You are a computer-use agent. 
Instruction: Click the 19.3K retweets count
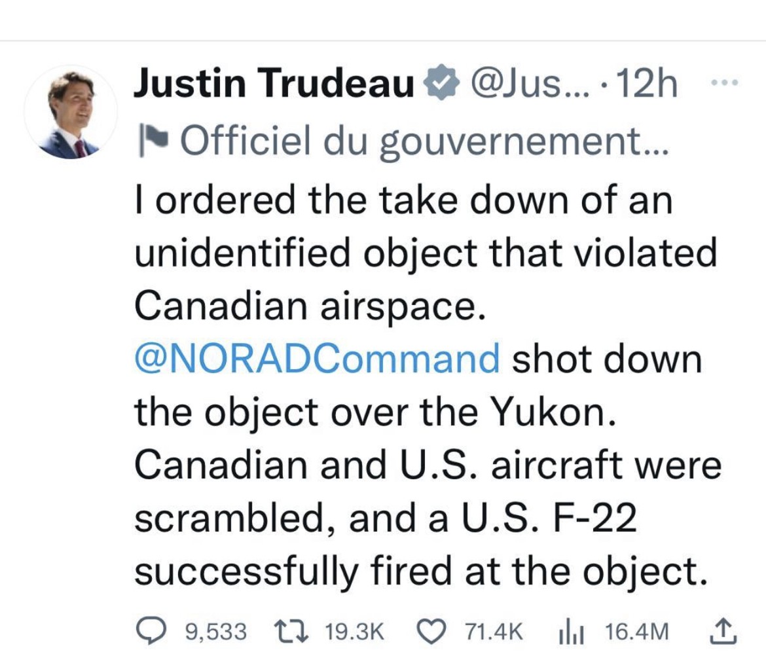coord(354,632)
